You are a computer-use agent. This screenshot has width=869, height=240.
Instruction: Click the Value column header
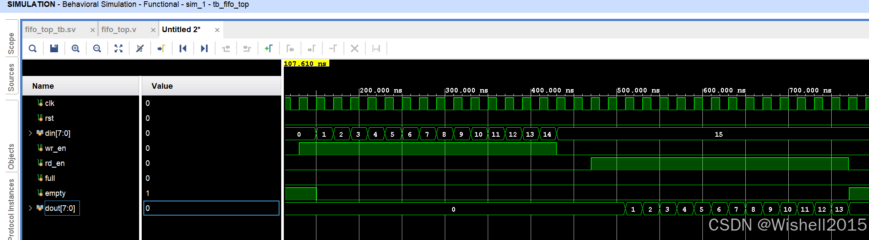211,86
